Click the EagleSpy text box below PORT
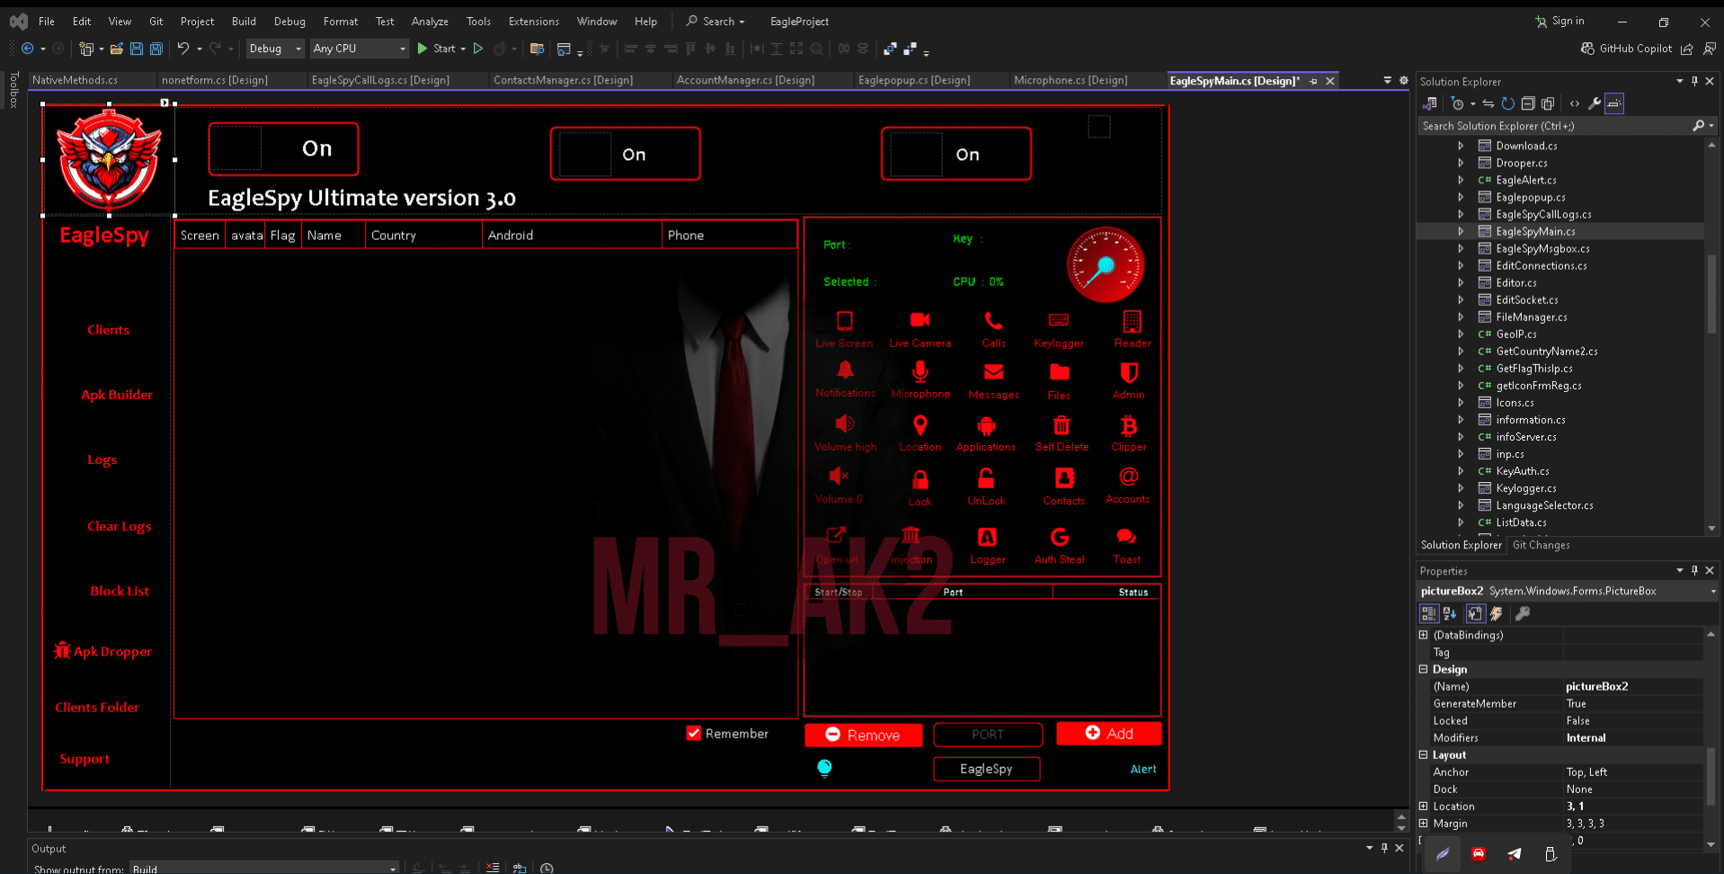This screenshot has width=1724, height=874. click(x=986, y=769)
